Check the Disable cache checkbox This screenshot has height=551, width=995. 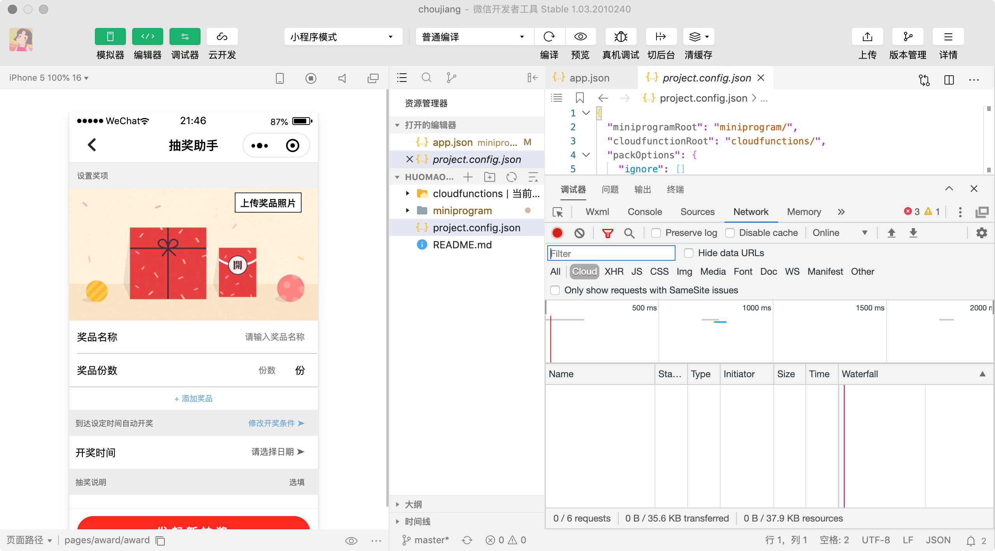point(730,233)
